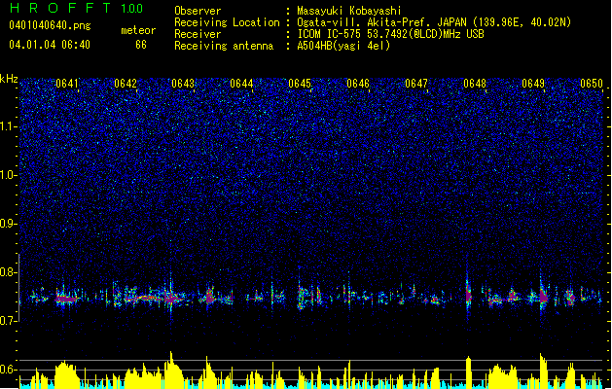
Task: Click version number 1.0.0
Action: (131, 8)
